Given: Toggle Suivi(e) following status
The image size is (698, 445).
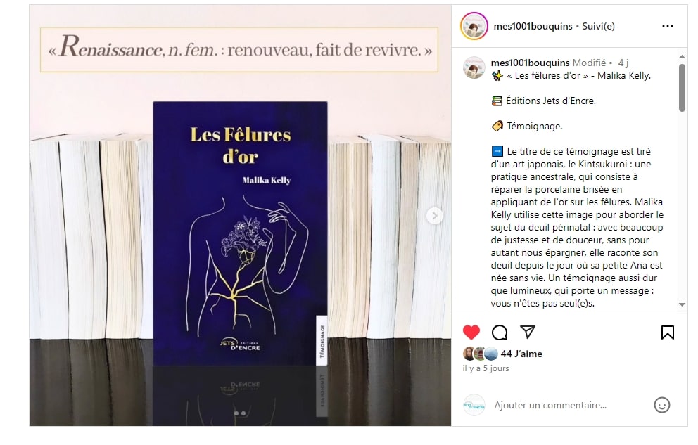Looking at the screenshot, I should tap(598, 26).
